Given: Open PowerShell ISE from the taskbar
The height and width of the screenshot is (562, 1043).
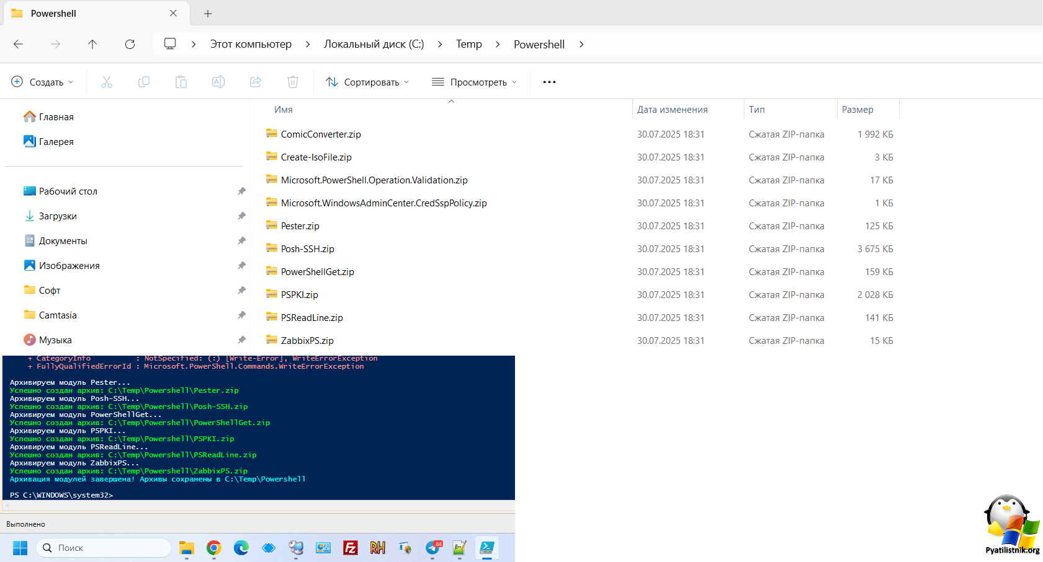Looking at the screenshot, I should (x=487, y=548).
